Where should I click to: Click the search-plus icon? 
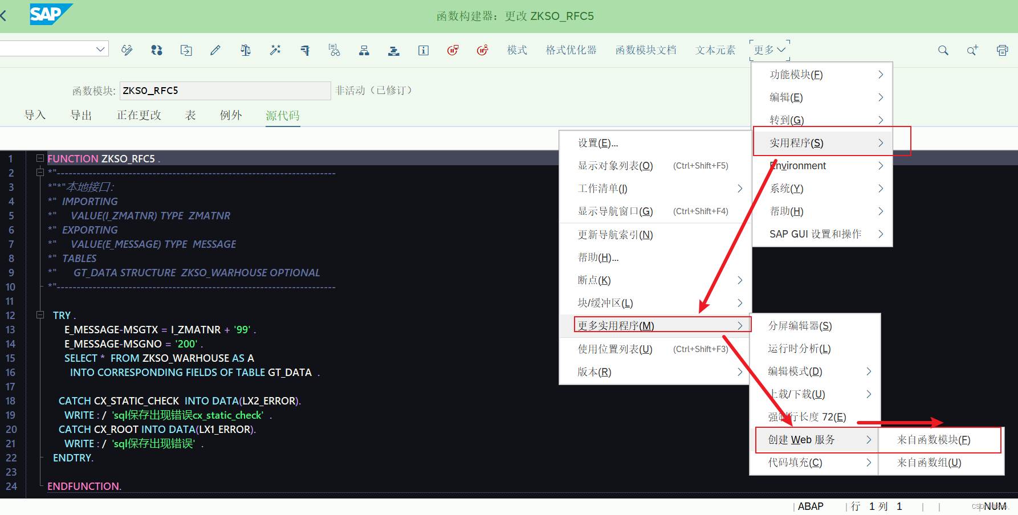click(972, 50)
